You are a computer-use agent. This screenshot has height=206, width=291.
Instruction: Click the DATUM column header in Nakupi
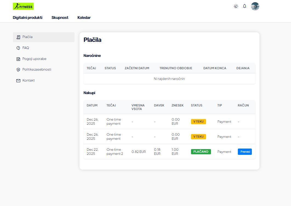[x=92, y=105]
